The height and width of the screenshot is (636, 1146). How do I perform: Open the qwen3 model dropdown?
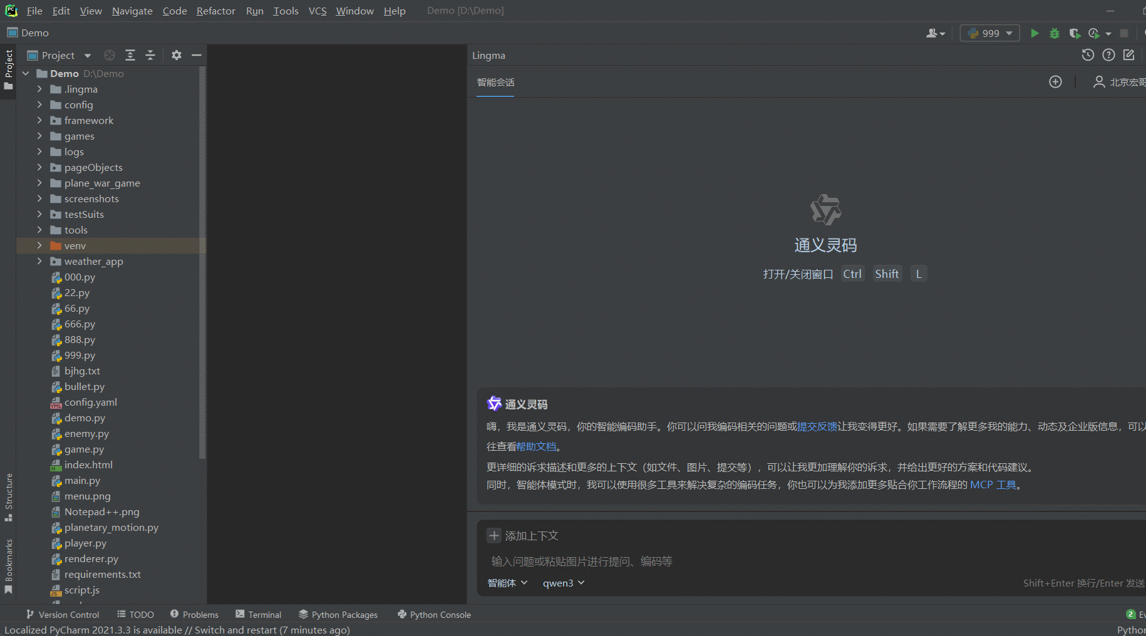click(x=564, y=583)
